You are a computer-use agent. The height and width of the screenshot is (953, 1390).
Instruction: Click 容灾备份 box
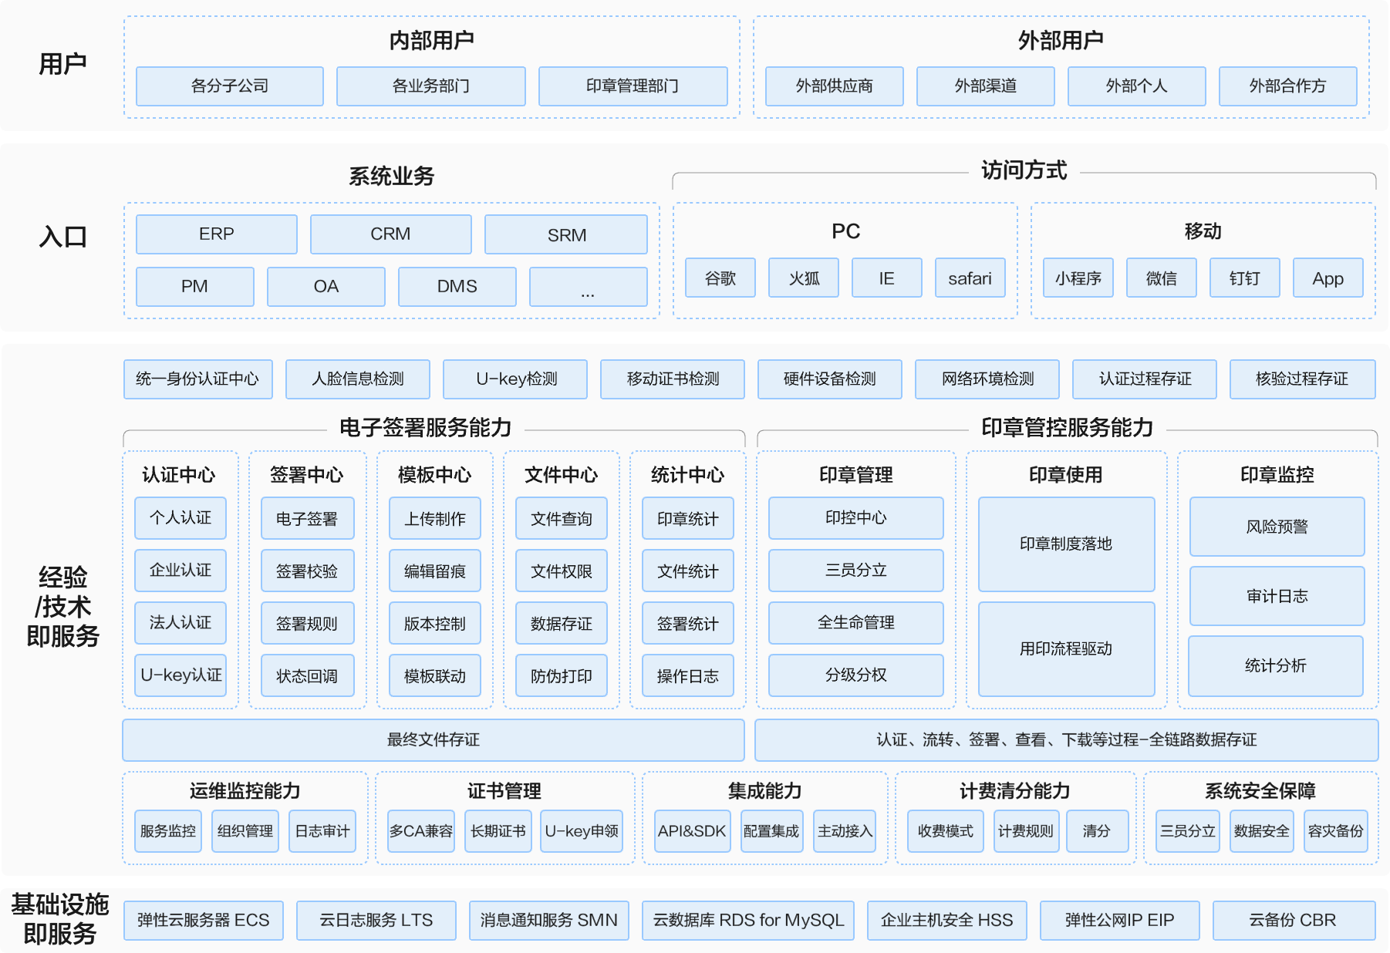(1336, 830)
